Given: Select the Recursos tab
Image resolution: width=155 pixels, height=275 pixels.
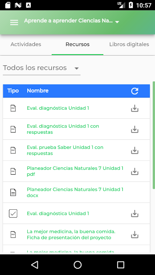Looking at the screenshot, I should tap(77, 44).
